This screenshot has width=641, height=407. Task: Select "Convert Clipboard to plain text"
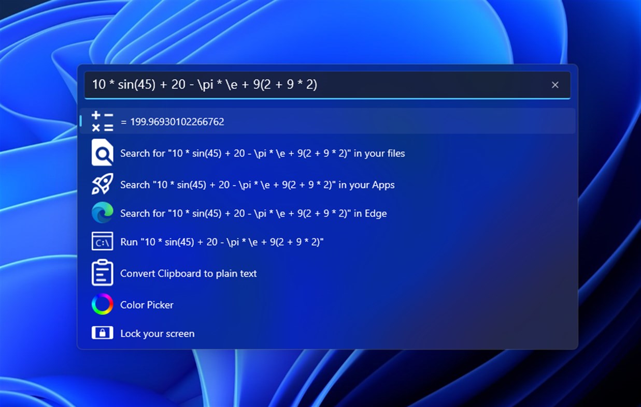(327, 273)
